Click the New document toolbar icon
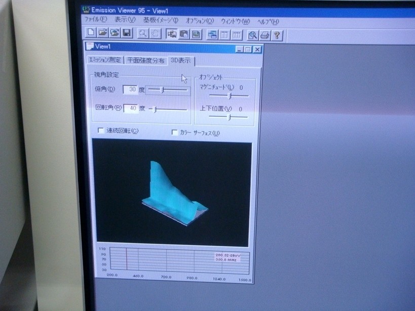 [x=91, y=32]
